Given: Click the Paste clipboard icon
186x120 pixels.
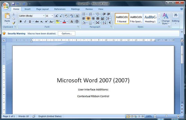Looking at the screenshot, I should click(x=7, y=16).
